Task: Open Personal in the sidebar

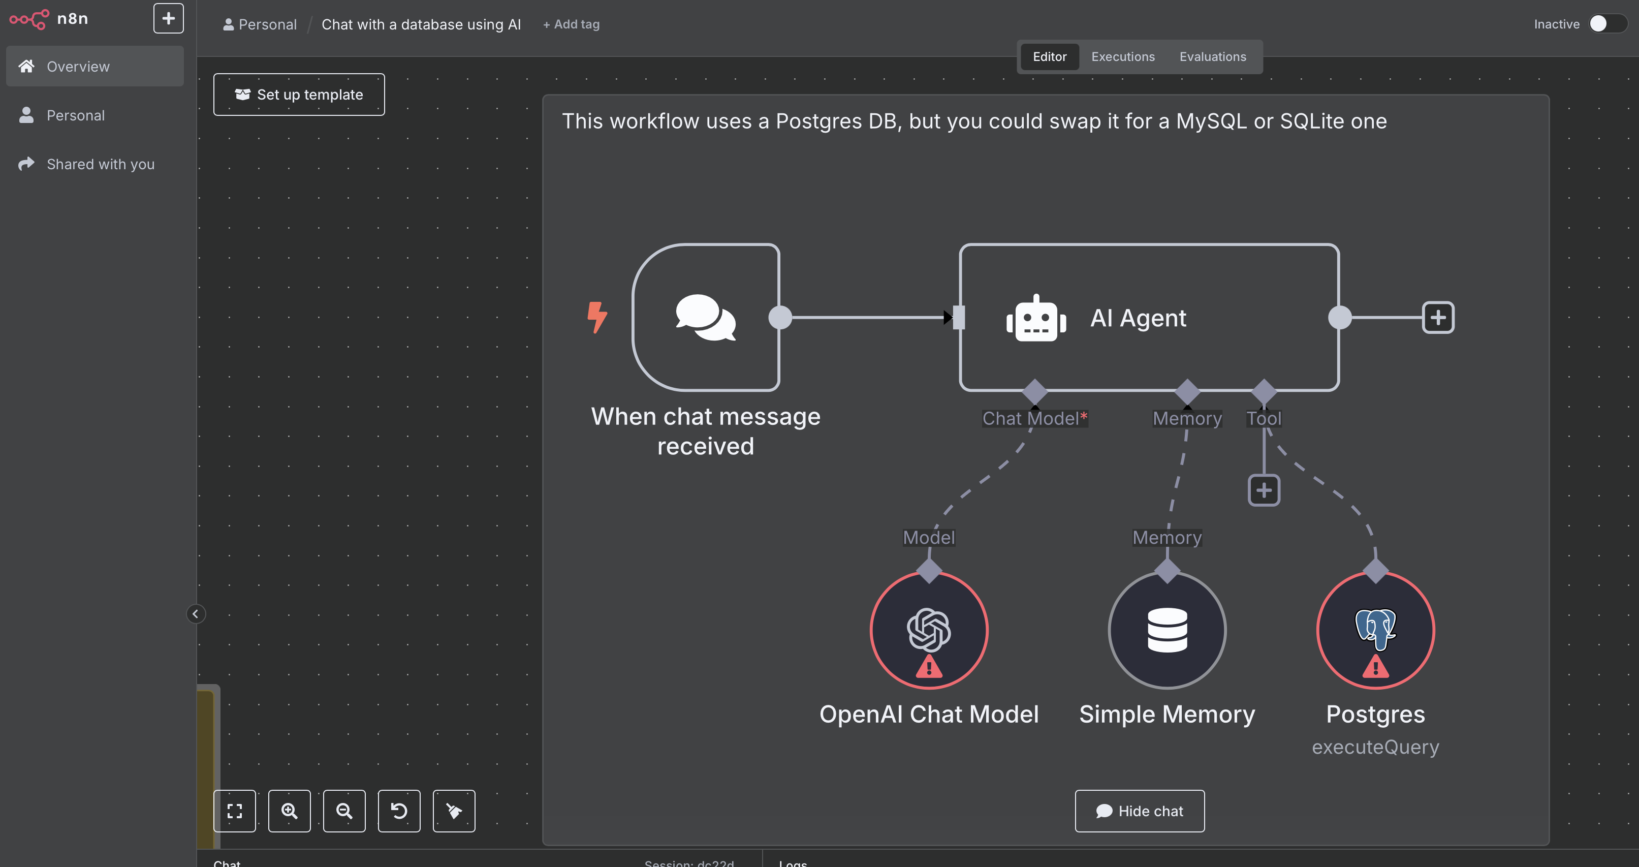Action: click(95, 115)
